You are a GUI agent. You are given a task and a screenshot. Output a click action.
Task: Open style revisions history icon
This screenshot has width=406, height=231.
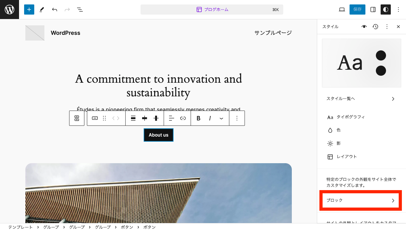[376, 27]
